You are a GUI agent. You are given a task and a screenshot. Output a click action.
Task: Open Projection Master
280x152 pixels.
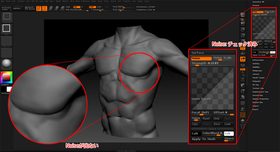[x=7, y=8]
